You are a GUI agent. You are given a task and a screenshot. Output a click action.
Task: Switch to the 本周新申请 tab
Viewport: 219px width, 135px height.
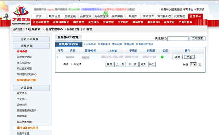click(104, 44)
